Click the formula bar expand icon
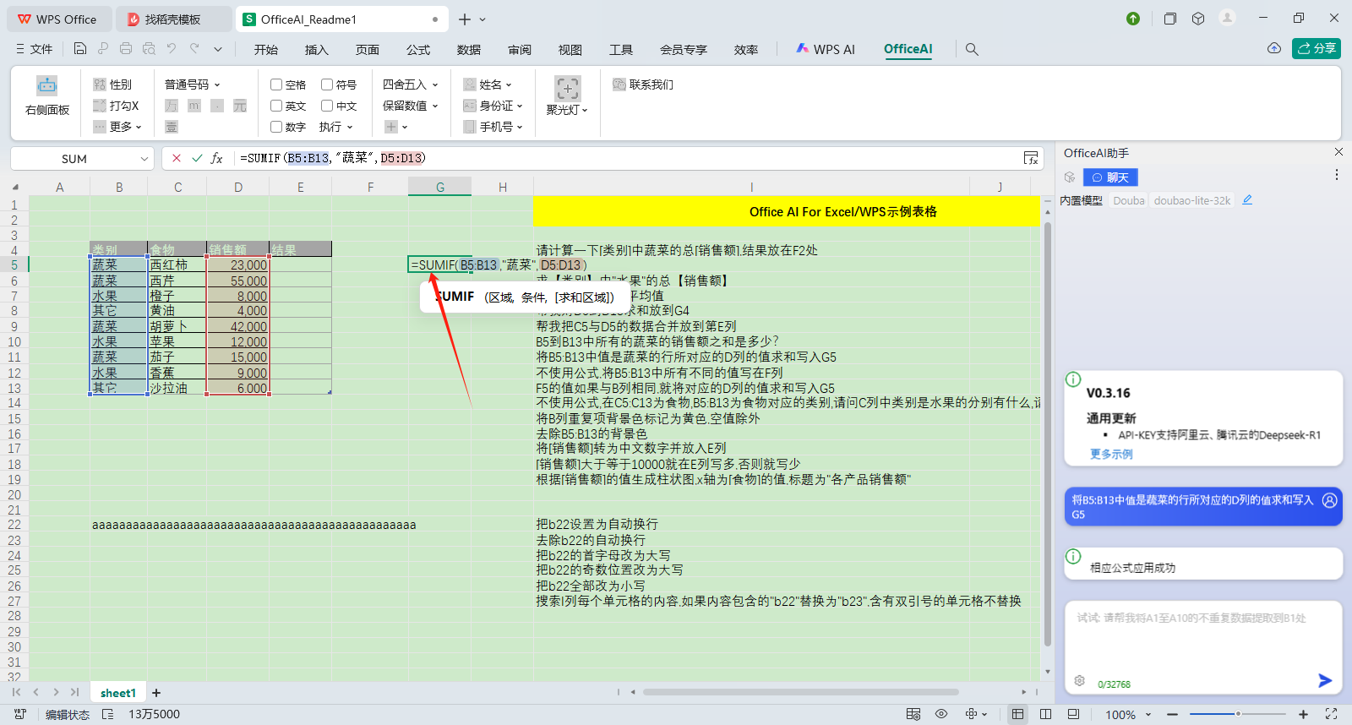Viewport: 1352px width, 725px height. click(1031, 158)
